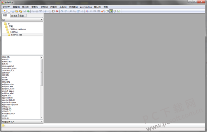The width and height of the screenshot is (207, 132).
Task: Click the Go to line icon
Action: click(x=82, y=11)
